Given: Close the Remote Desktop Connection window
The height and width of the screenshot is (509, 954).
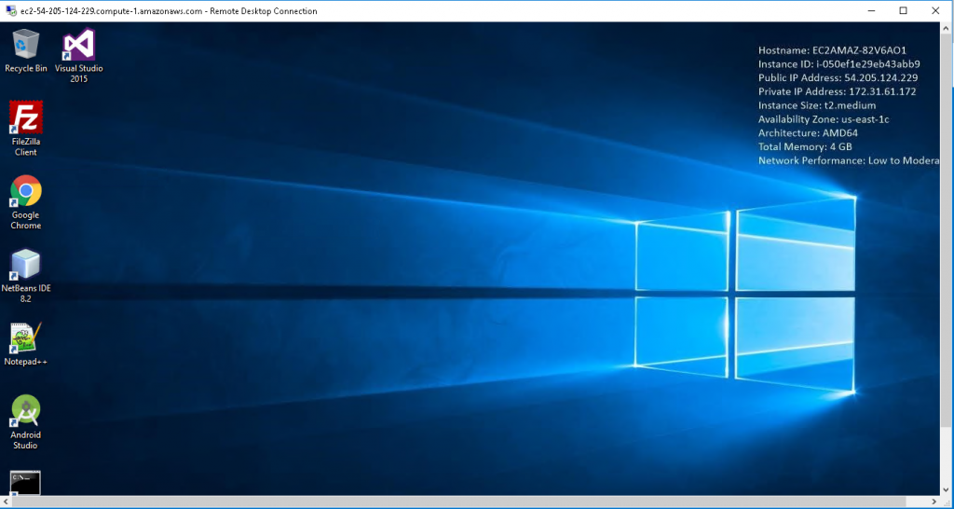Looking at the screenshot, I should [936, 11].
